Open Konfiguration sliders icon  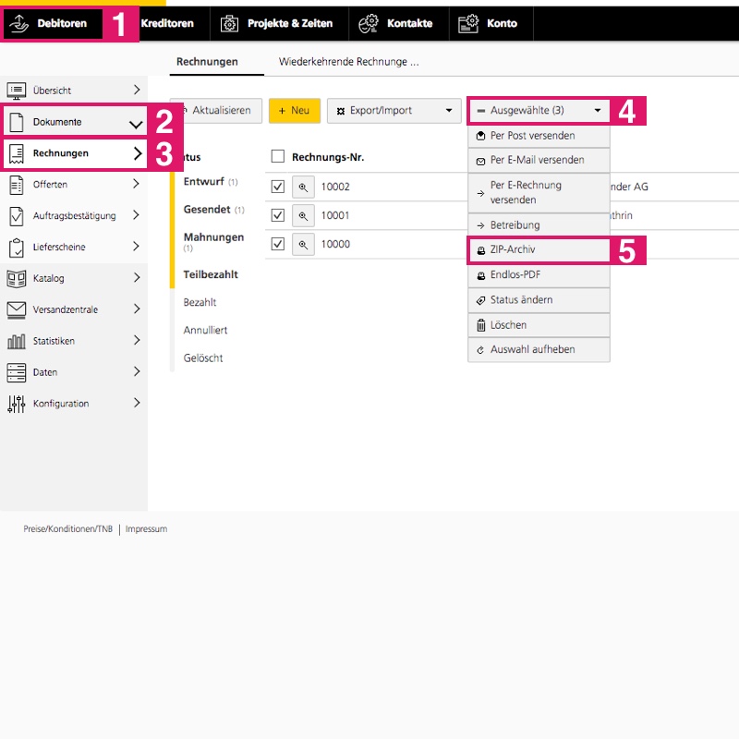(17, 404)
